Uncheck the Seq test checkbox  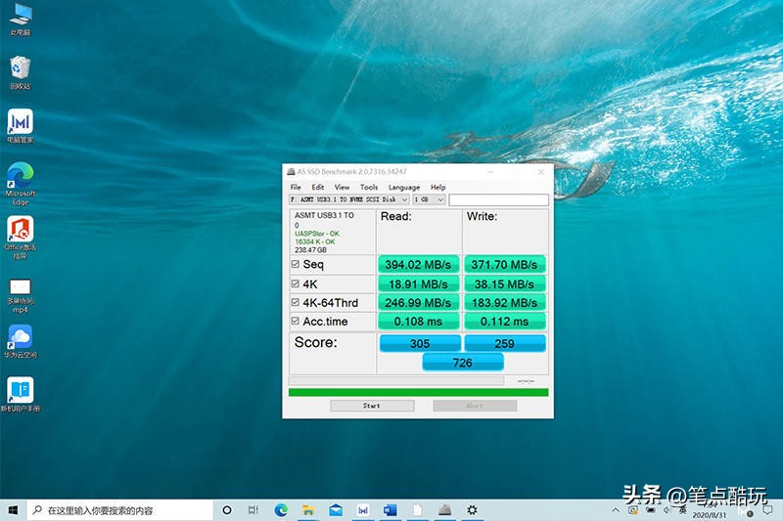coord(296,265)
